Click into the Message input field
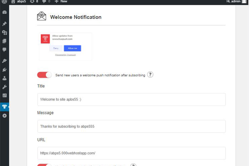 131,126
